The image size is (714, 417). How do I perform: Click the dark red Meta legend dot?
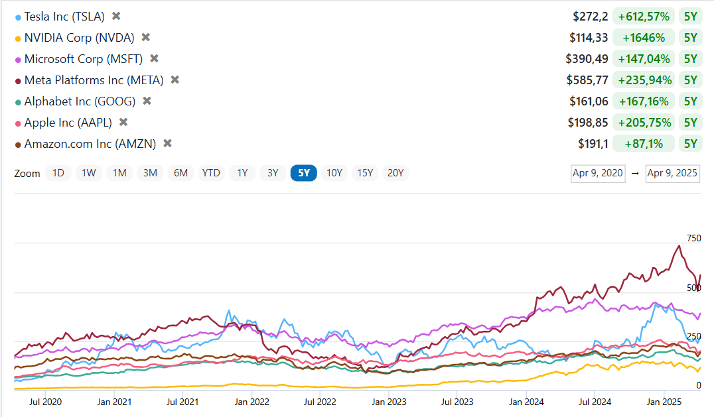[x=18, y=82]
